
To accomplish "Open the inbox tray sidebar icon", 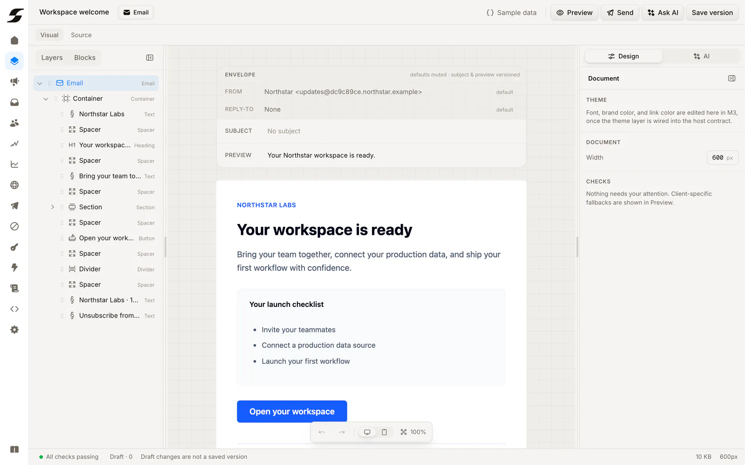I will (14, 102).
